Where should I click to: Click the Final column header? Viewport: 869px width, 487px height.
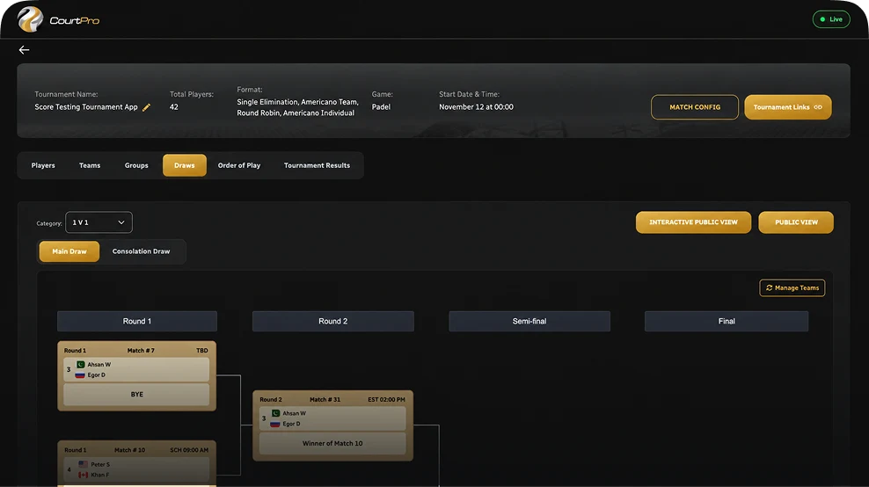[x=727, y=322]
